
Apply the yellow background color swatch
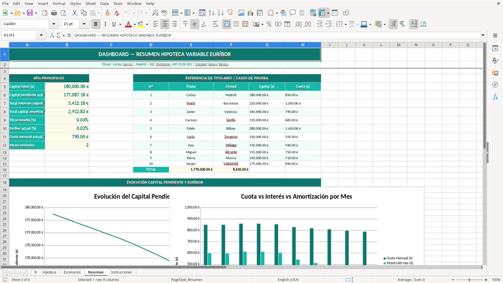(141, 24)
